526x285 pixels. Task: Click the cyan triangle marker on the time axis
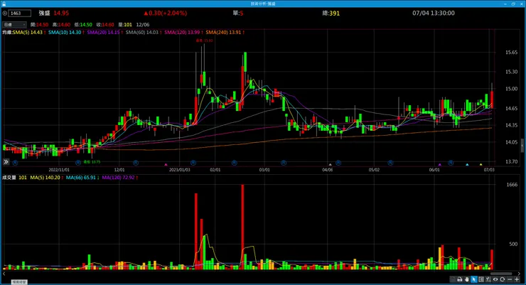(467, 165)
